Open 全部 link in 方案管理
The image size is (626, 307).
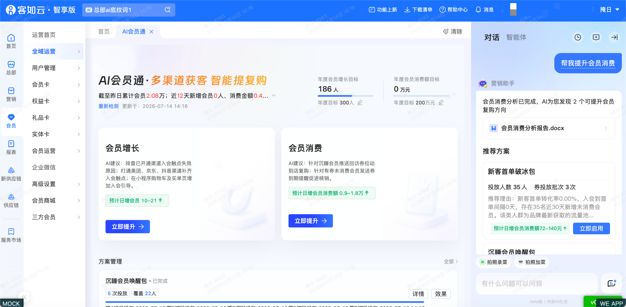tap(451, 261)
